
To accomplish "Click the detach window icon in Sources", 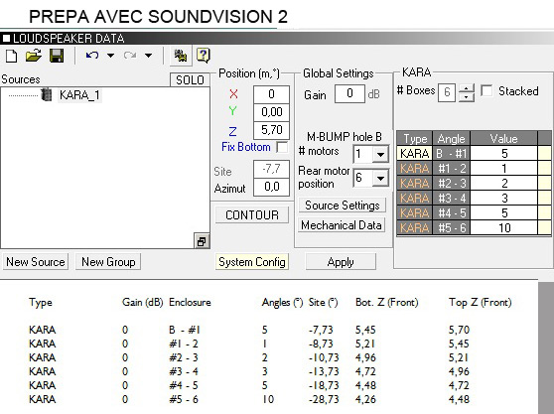I will pos(202,241).
